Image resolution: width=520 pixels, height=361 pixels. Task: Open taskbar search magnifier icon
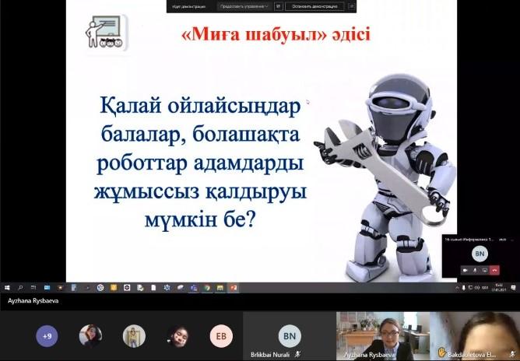click(20, 288)
